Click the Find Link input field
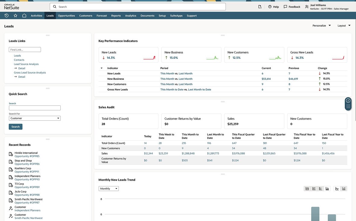356x221 pixels. coord(25,50)
